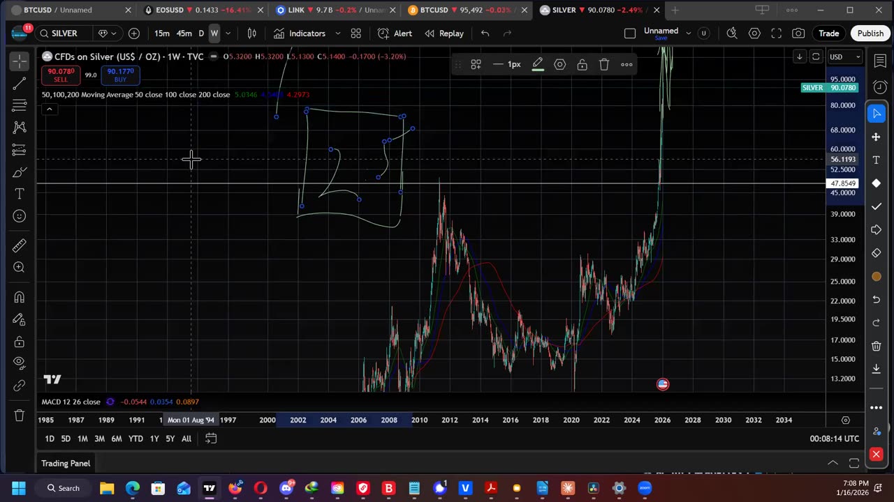
Task: Activate the zoom in tool
Action: pos(20,268)
